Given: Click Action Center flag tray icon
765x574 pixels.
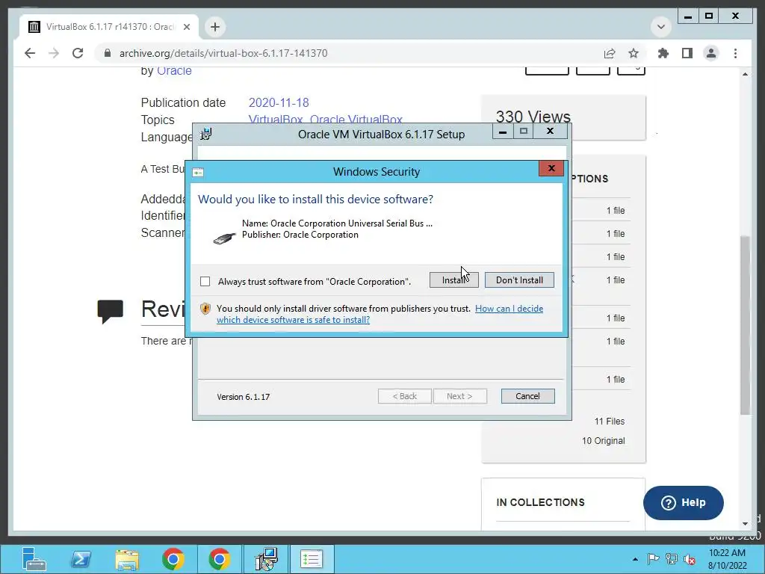Looking at the screenshot, I should (653, 559).
